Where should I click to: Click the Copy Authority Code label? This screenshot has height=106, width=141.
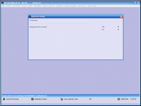71,99
